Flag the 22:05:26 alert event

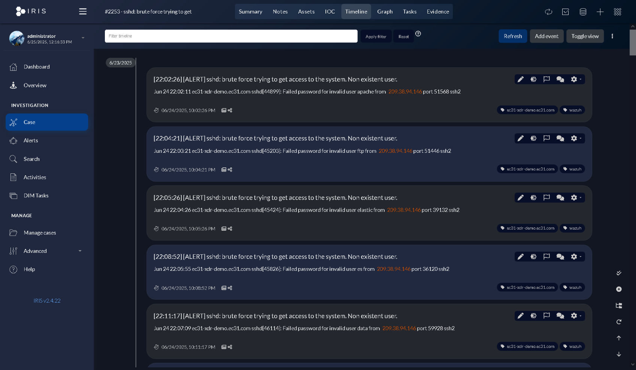[x=546, y=198]
